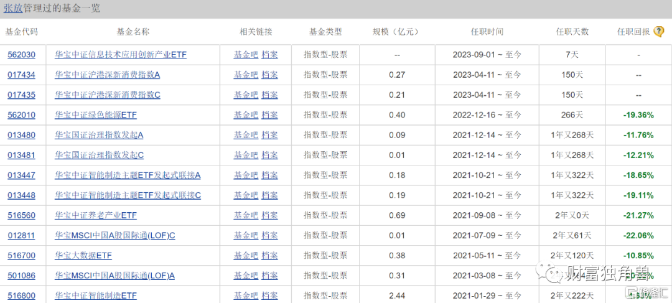The height and width of the screenshot is (303, 672).
Task: Open 华宝国证治理指数发起A fund page
Action: [99, 135]
